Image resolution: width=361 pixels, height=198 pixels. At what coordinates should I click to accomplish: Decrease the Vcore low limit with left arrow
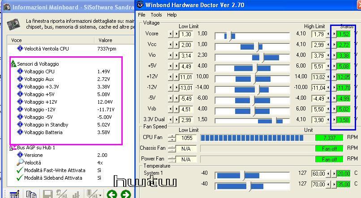tap(171, 34)
